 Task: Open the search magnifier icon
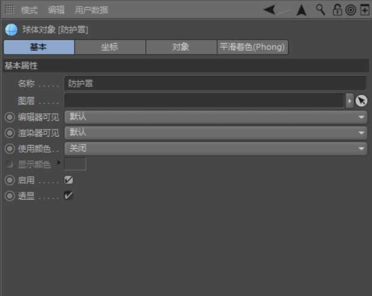coord(320,10)
